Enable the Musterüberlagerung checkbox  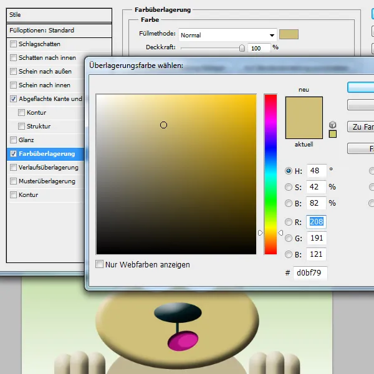point(13,181)
